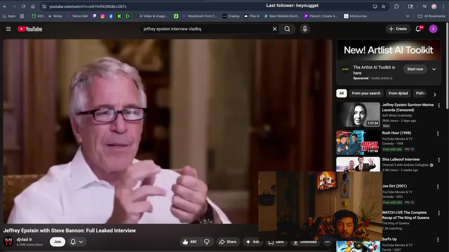
Task: Open options menu for Rush Hour
Action: [438, 133]
